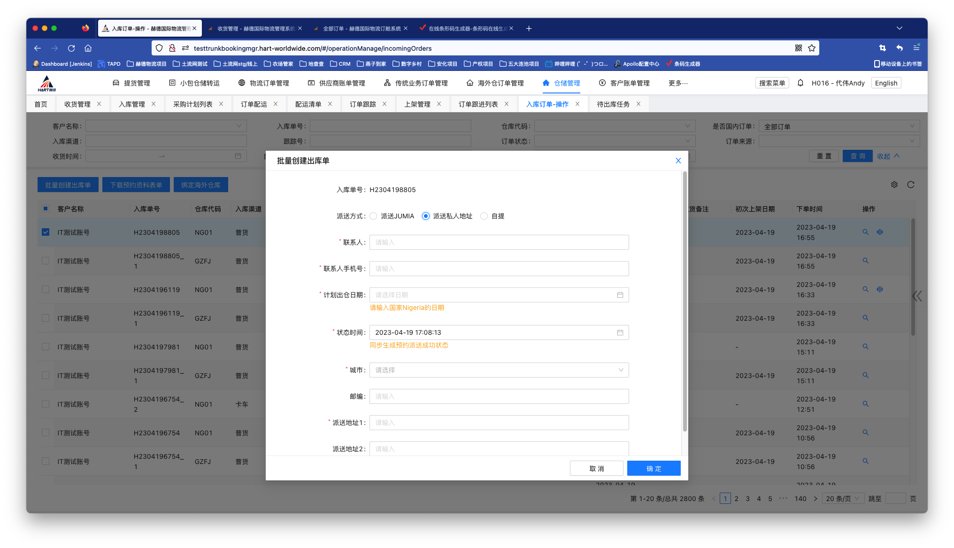
Task: Click the 取消 cancel button
Action: 596,469
